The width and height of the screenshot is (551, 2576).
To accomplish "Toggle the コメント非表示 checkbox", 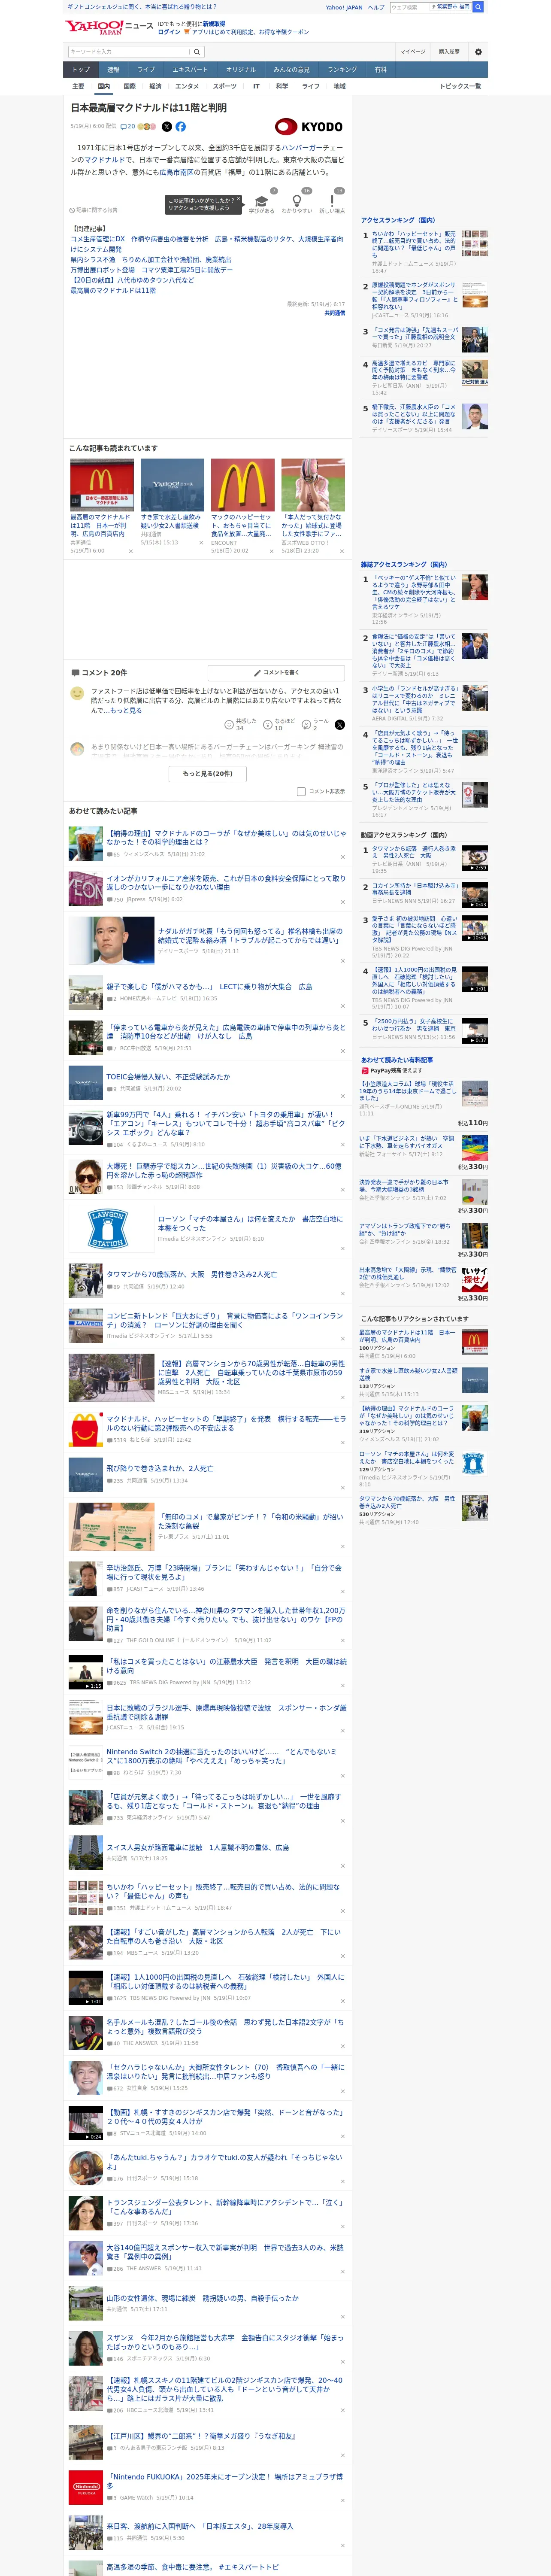I will 301,791.
